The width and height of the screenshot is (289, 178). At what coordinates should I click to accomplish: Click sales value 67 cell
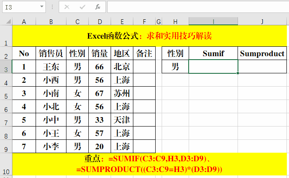point(100,93)
